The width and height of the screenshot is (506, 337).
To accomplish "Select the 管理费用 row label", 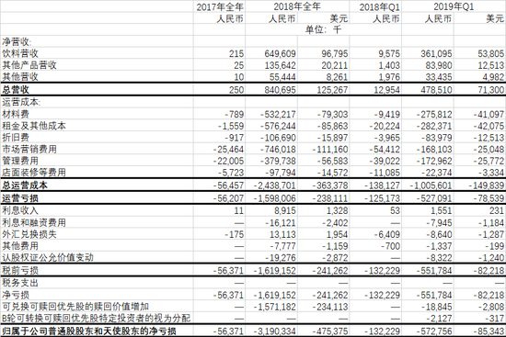I will click(20, 161).
